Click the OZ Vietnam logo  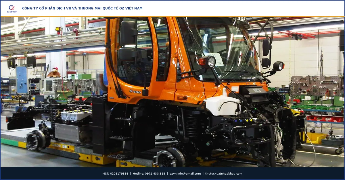[x=12, y=9]
